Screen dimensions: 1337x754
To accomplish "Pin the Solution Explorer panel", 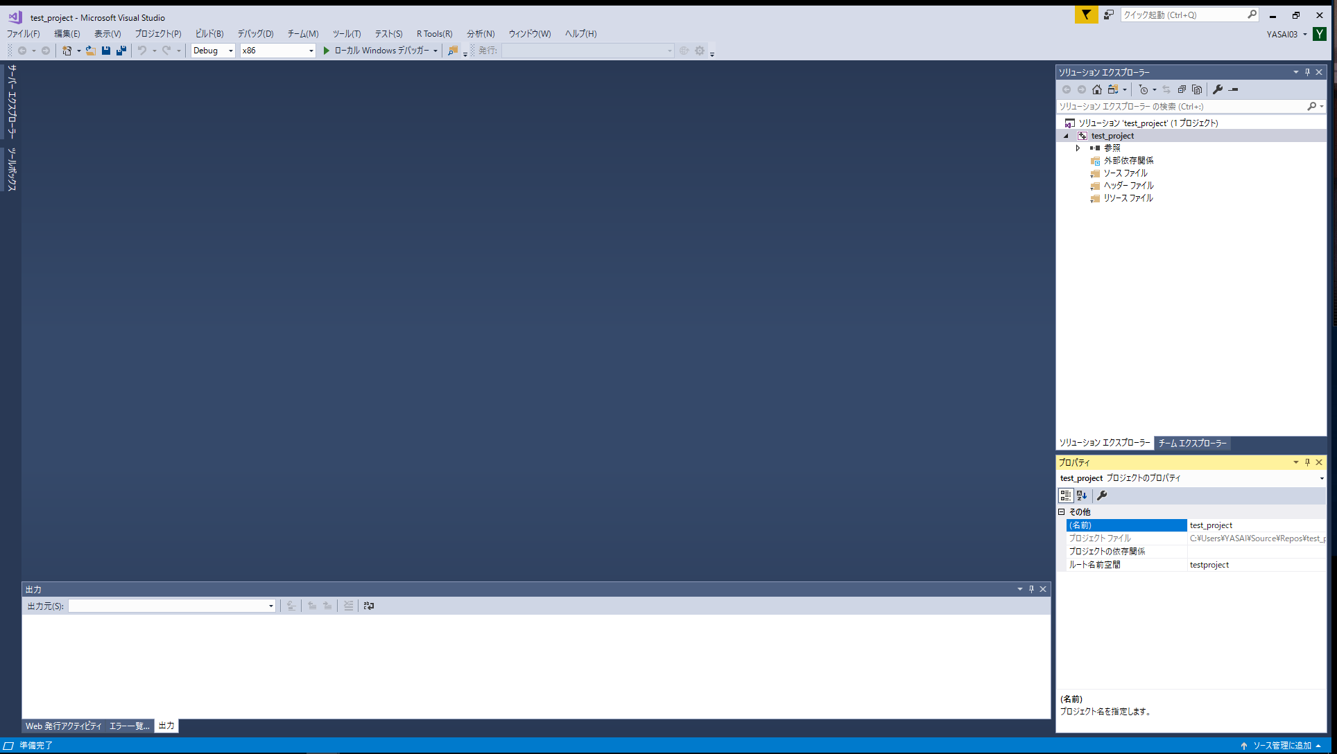I will click(1308, 72).
